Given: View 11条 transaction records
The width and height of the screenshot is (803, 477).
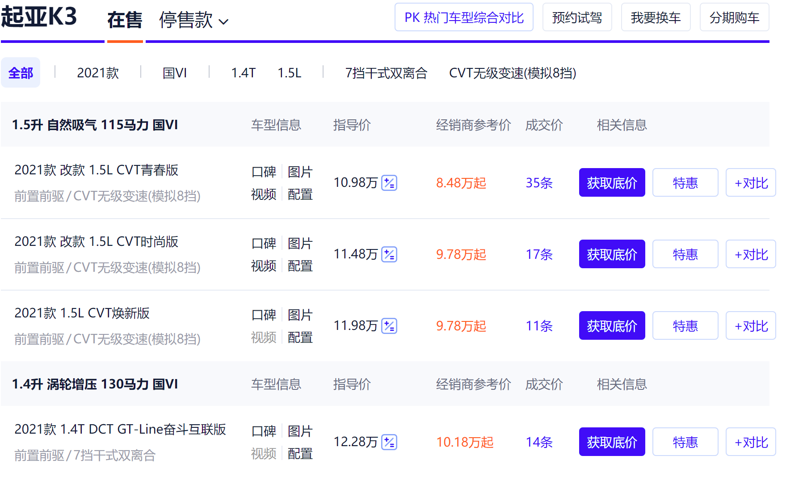Looking at the screenshot, I should 539,326.
